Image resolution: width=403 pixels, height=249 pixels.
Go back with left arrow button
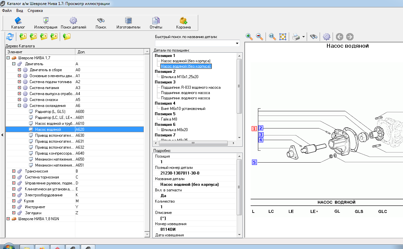[339, 36]
